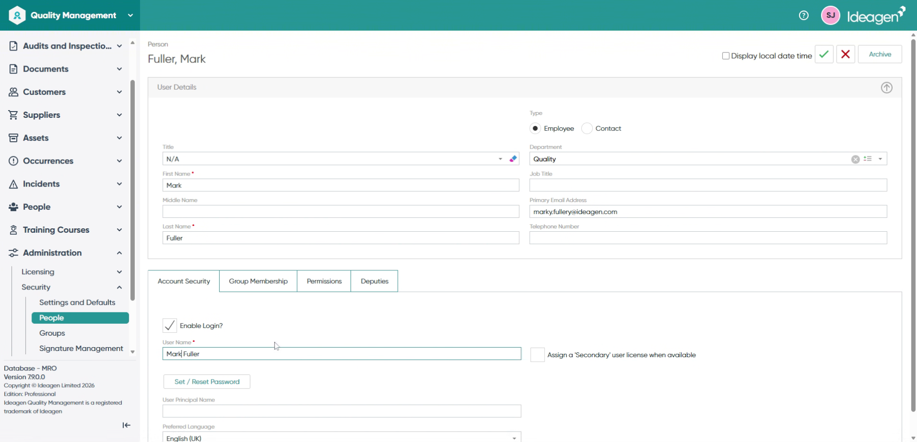Viewport: 917px width, 442px height.
Task: Collapse the Security submenu chevron
Action: 119,287
